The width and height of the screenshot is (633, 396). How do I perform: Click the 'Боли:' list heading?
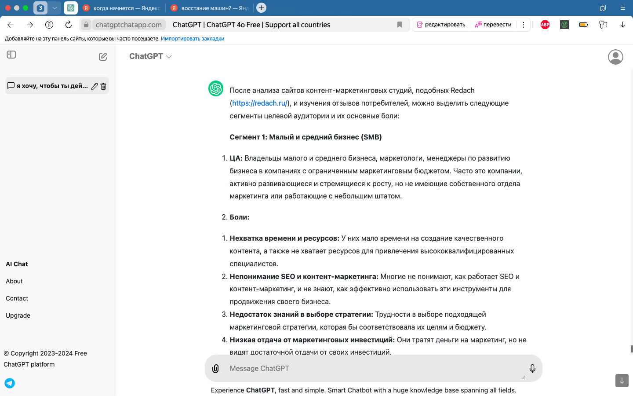(x=240, y=217)
